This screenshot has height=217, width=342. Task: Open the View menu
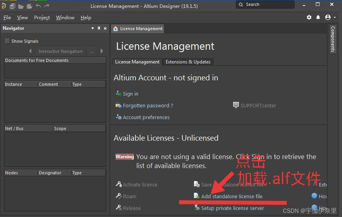23,18
